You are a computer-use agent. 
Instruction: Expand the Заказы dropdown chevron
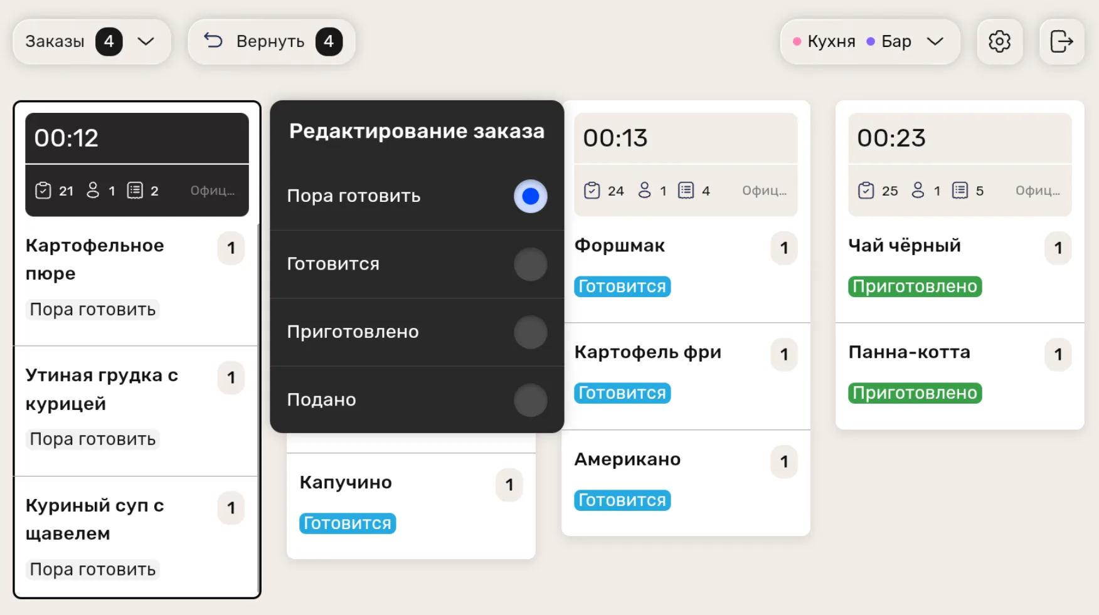coord(146,41)
